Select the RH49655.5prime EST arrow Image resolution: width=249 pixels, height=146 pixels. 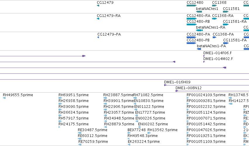pos(4,98)
